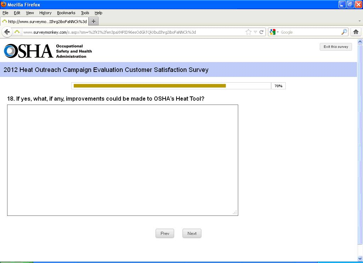Click the browser Back arrow button

(7, 32)
